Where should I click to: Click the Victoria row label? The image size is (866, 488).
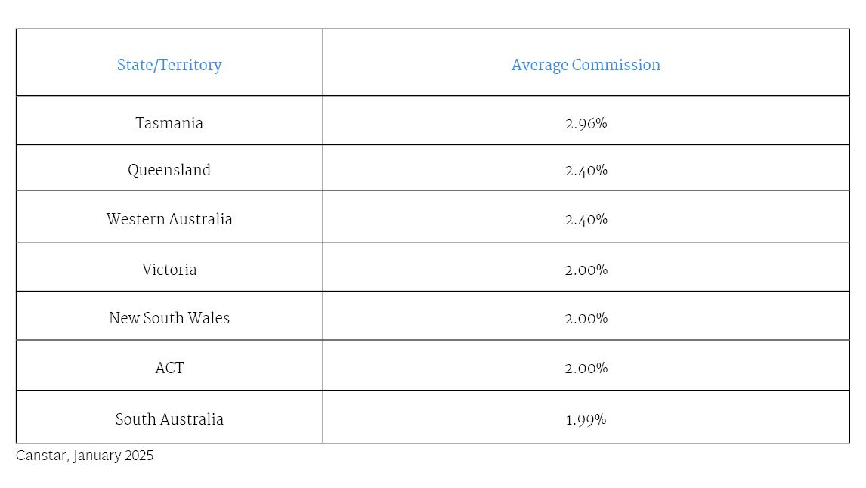point(169,270)
